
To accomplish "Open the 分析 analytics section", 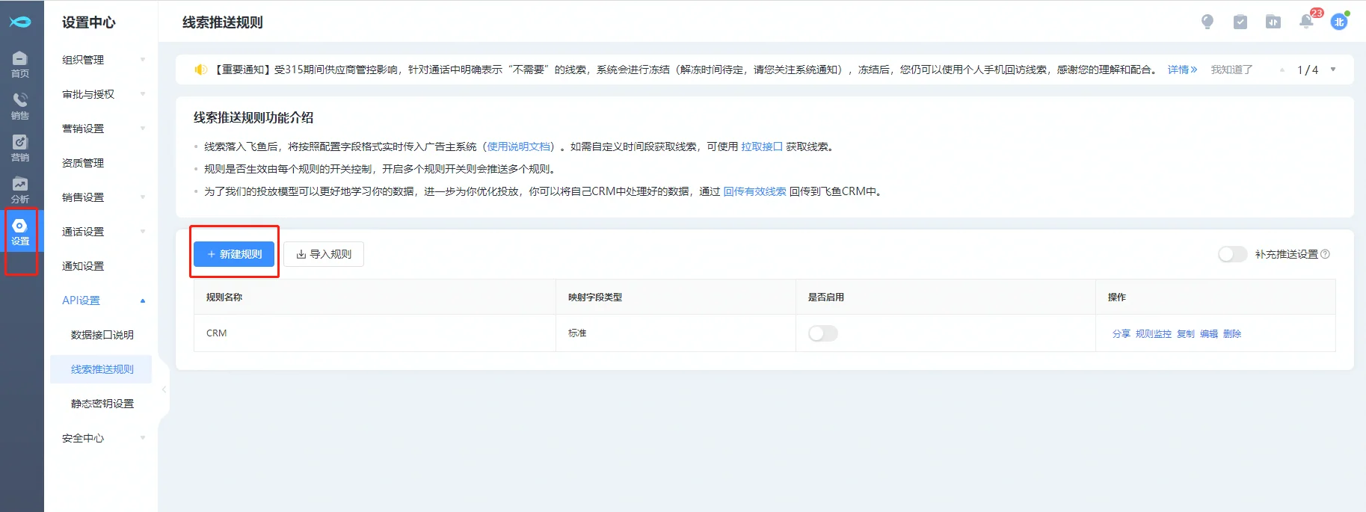I will pyautogui.click(x=20, y=190).
